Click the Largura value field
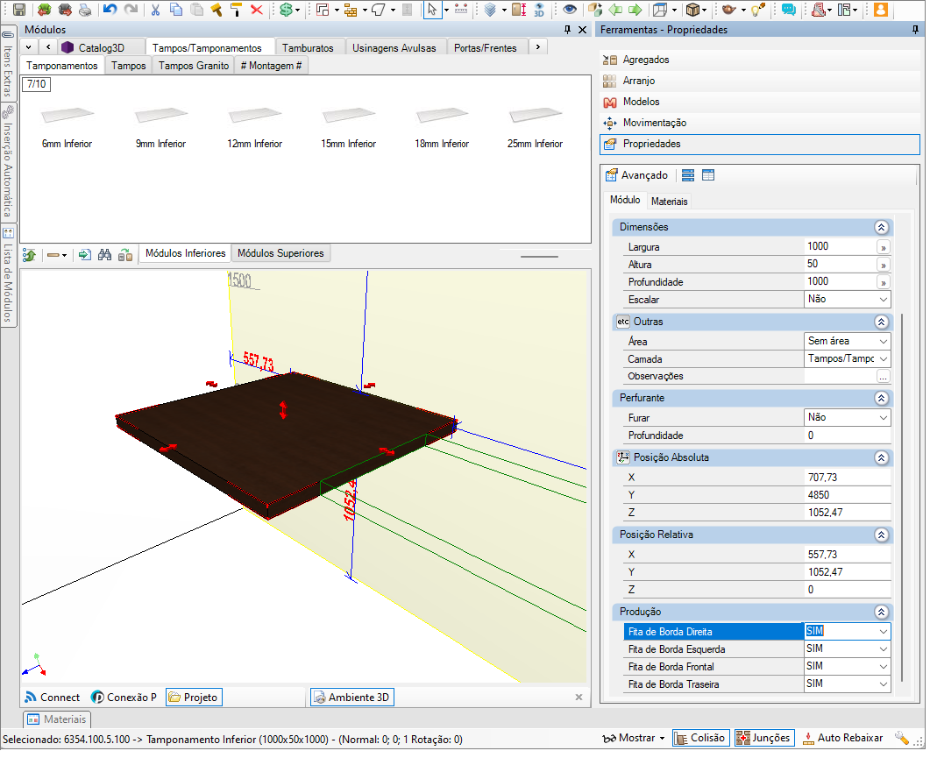 pos(840,247)
